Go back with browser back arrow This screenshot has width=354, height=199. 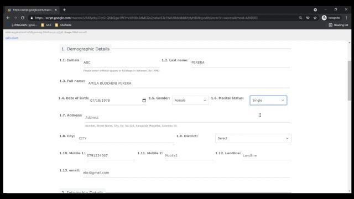point(8,18)
